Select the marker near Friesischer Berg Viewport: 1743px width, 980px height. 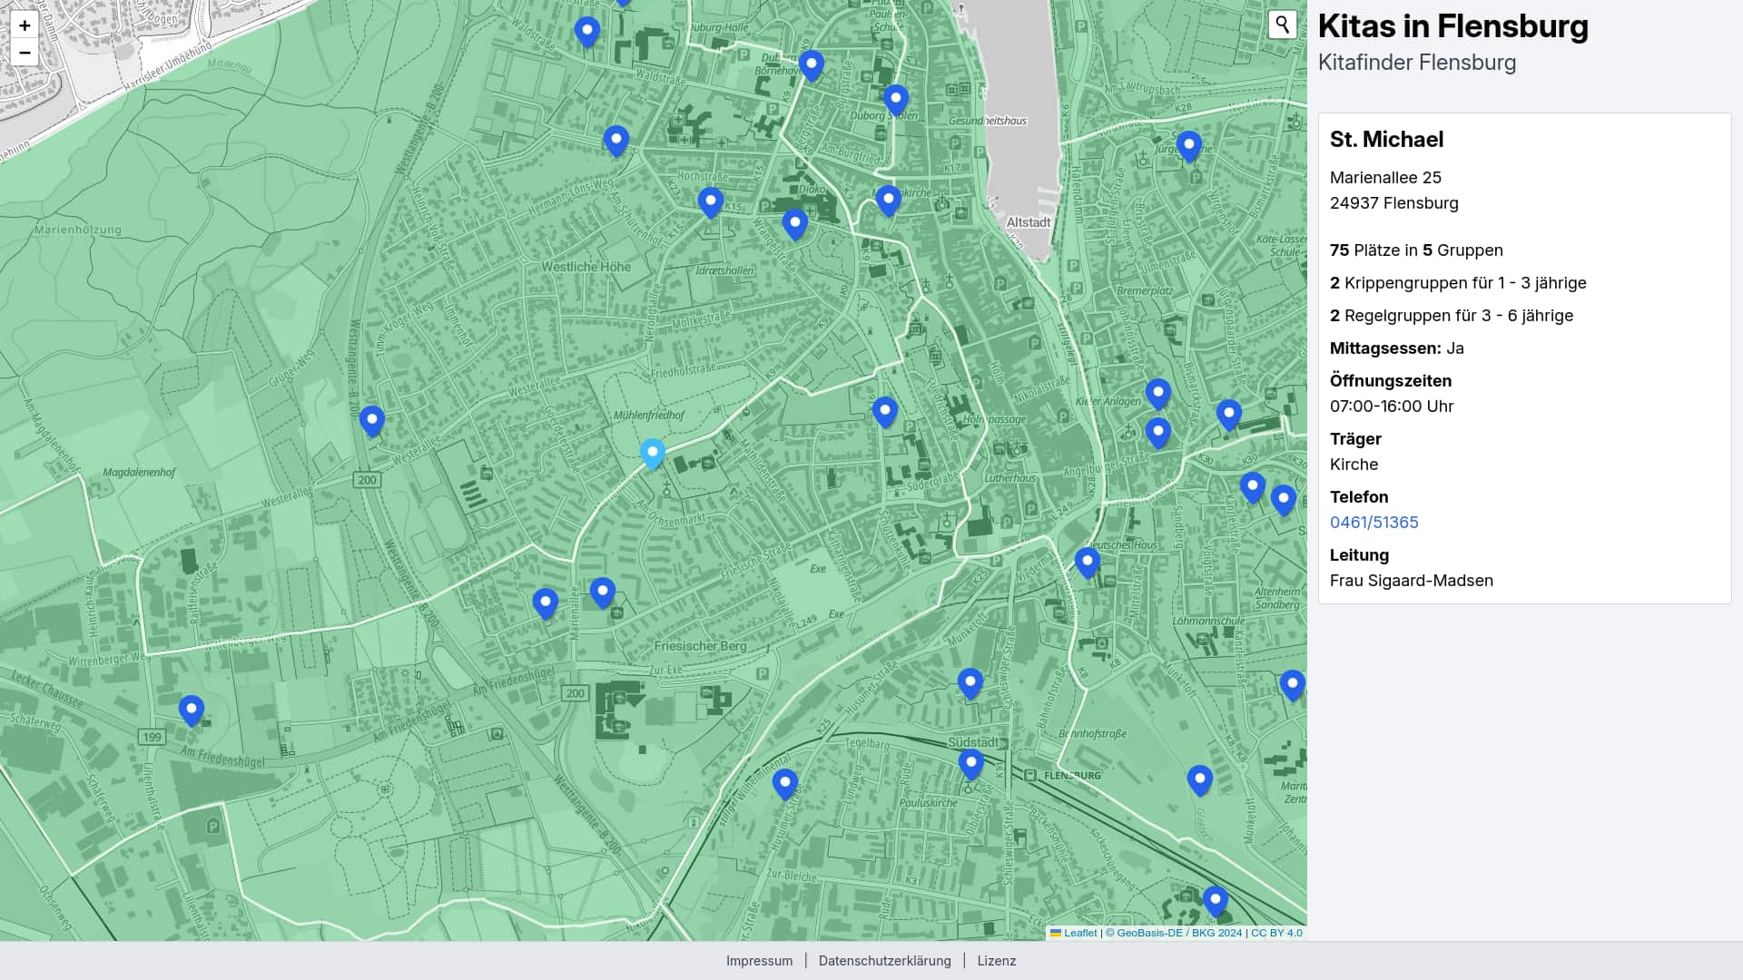[602, 593]
